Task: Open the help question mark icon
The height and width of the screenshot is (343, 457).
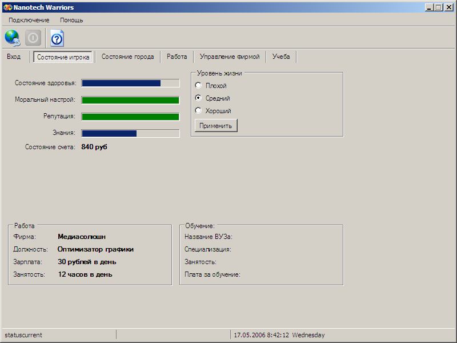Action: click(x=57, y=38)
